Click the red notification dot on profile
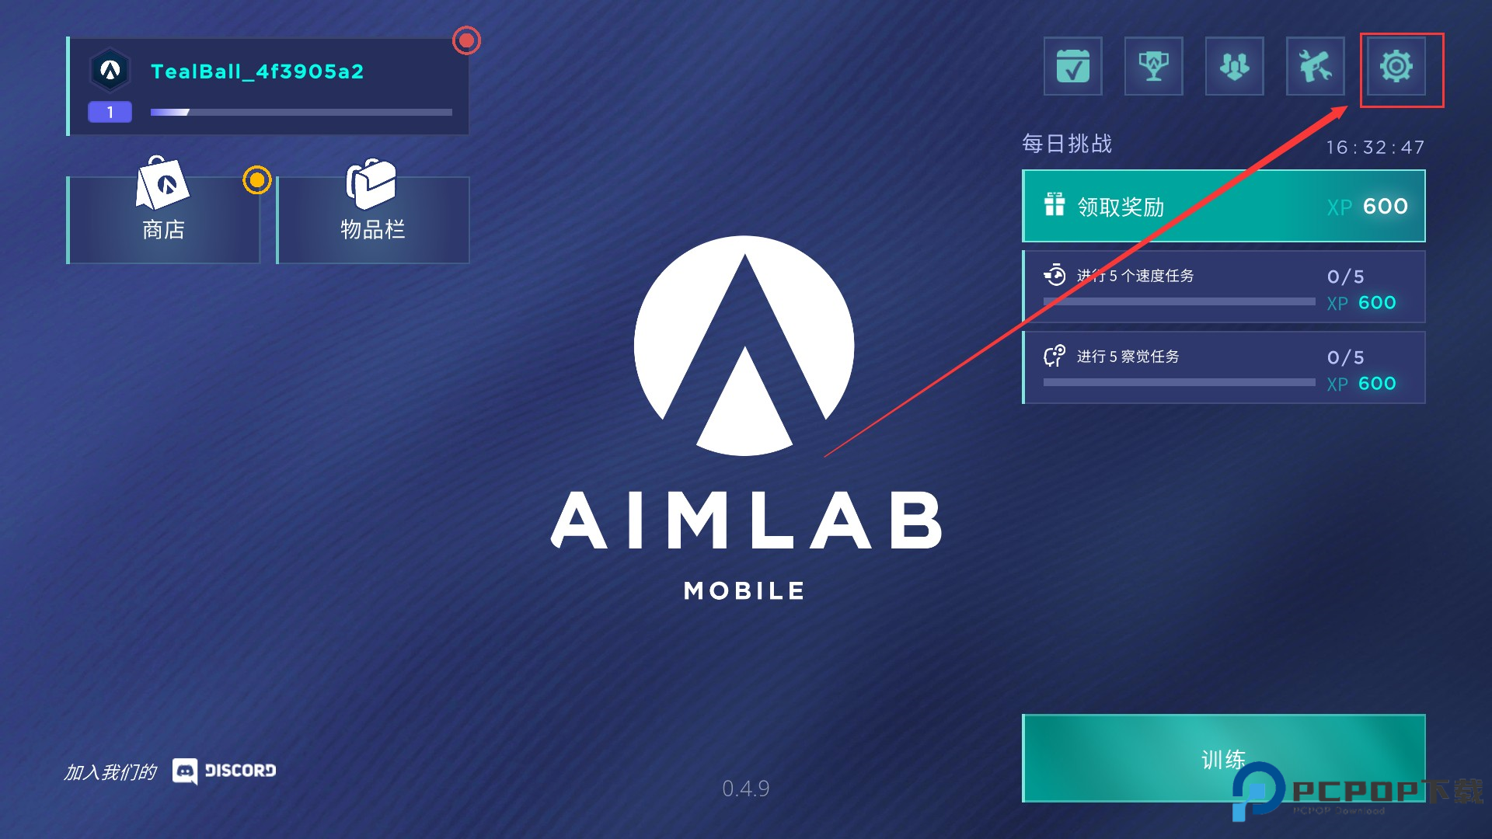The width and height of the screenshot is (1492, 839). coord(466,40)
